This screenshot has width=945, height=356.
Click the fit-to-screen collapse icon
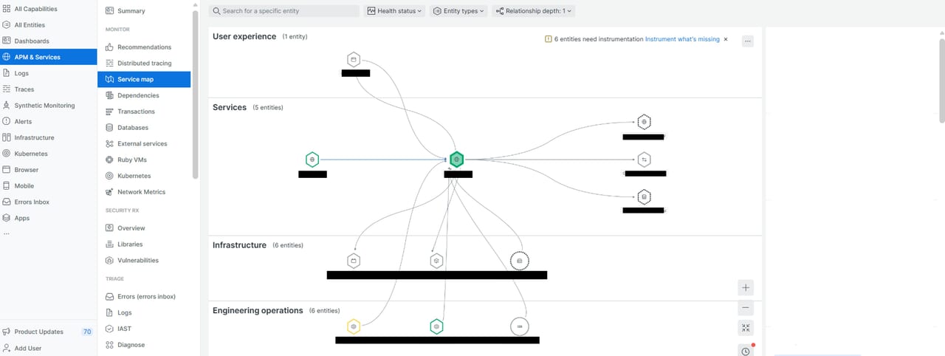pyautogui.click(x=746, y=329)
